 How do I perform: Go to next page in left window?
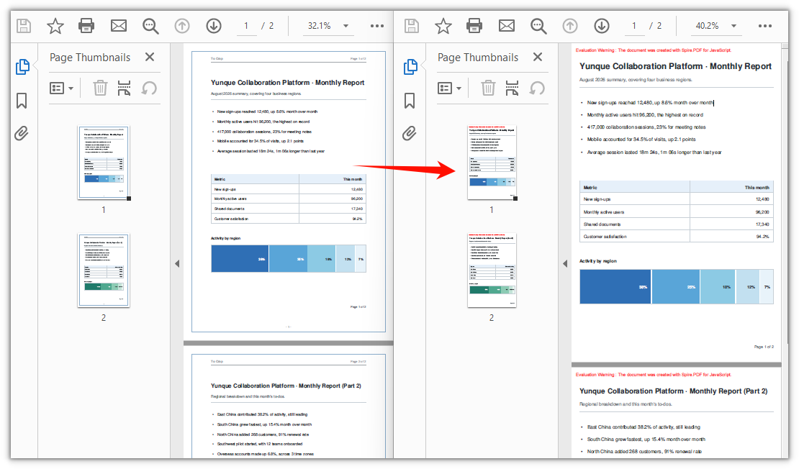[x=214, y=25]
